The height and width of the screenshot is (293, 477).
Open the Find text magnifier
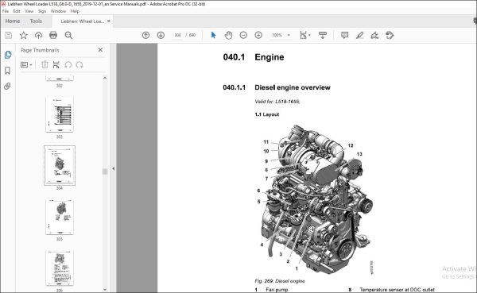coord(68,35)
